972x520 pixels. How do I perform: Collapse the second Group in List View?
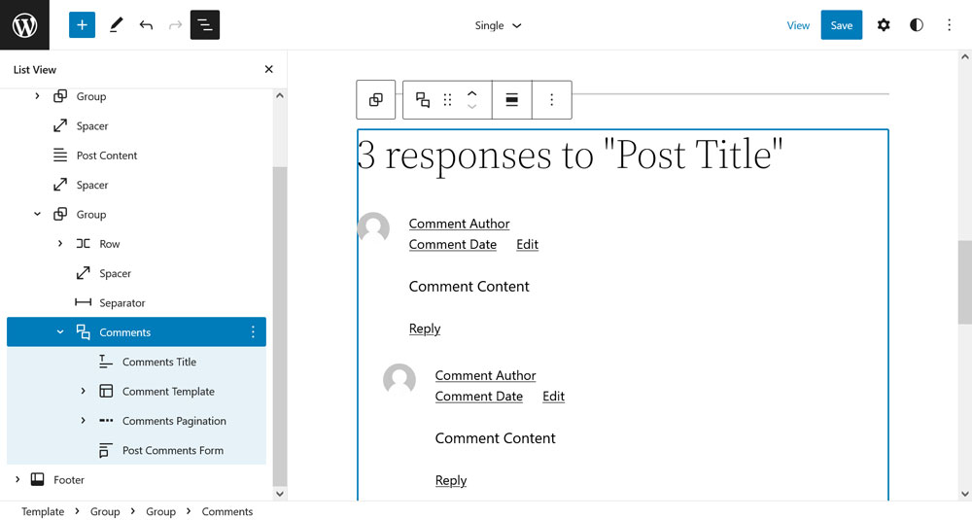click(x=37, y=214)
